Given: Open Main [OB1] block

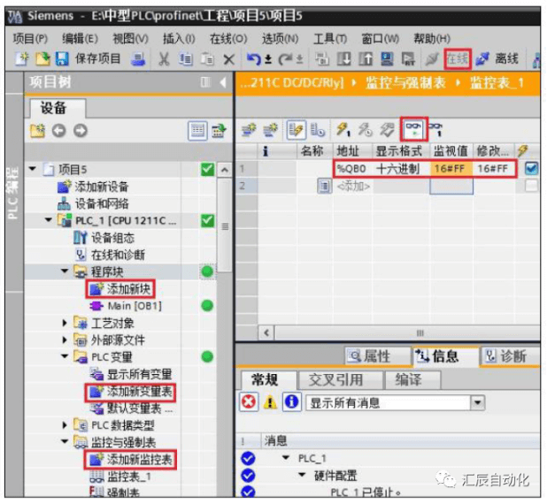Looking at the screenshot, I should pyautogui.click(x=126, y=306).
